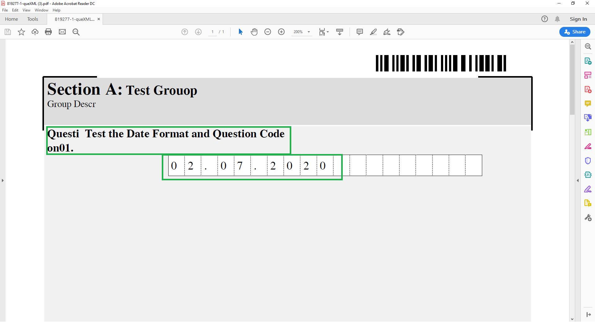
Task: Click the Save file icon
Action: pos(8,32)
